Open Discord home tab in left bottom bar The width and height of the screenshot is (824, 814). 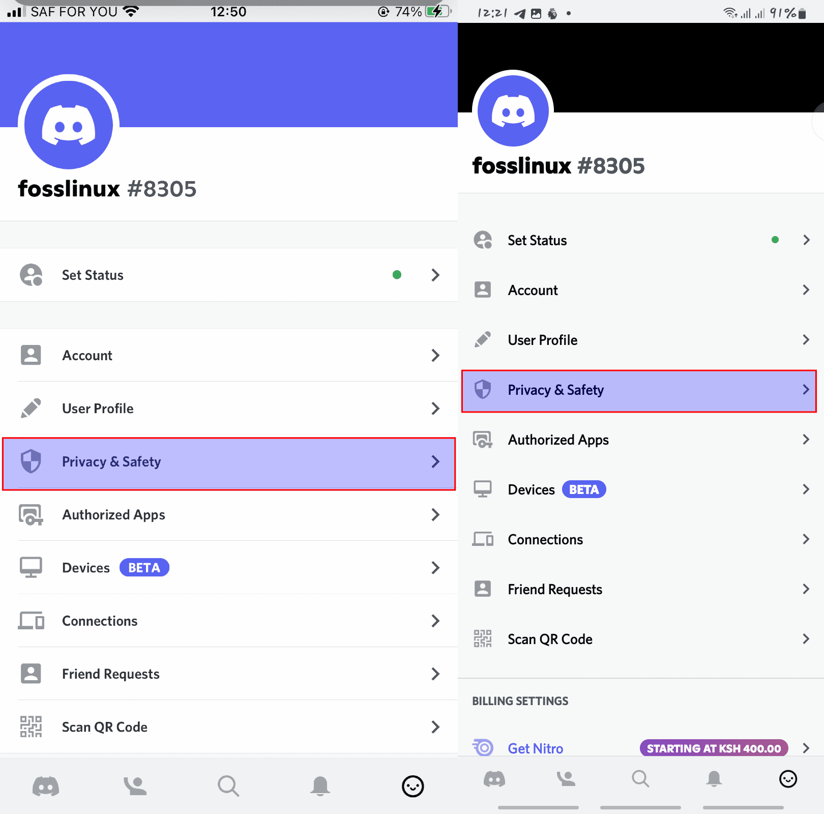(46, 787)
